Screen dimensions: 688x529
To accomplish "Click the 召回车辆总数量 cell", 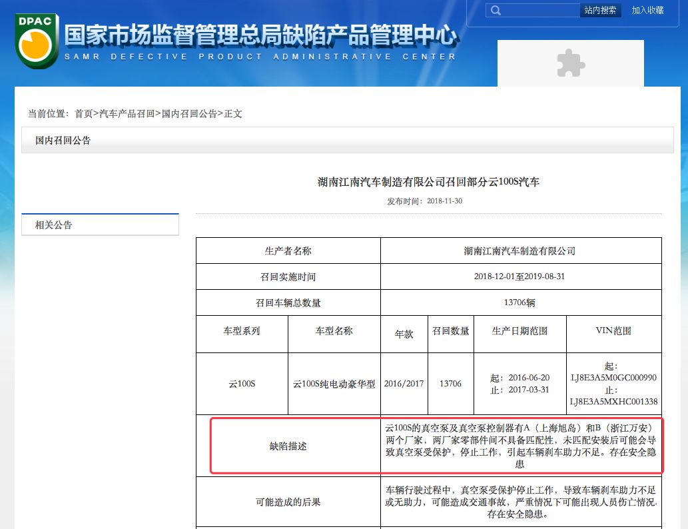I will tap(288, 302).
